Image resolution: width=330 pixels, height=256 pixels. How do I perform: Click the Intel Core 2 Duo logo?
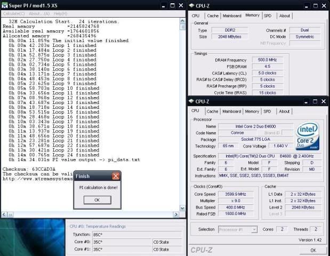point(308,136)
